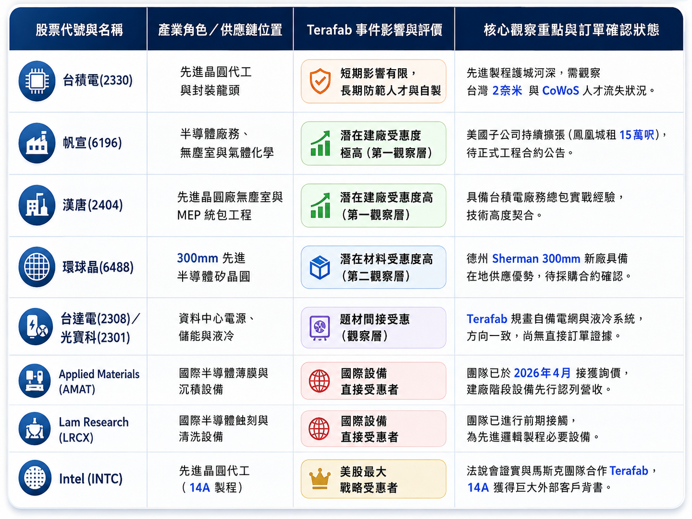Viewport: 692px width, 519px height.
Task: Click the machine icon beside Lam Research
Action: click(35, 429)
